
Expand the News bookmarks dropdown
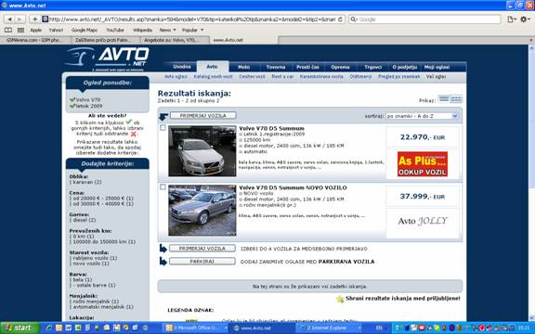168,30
